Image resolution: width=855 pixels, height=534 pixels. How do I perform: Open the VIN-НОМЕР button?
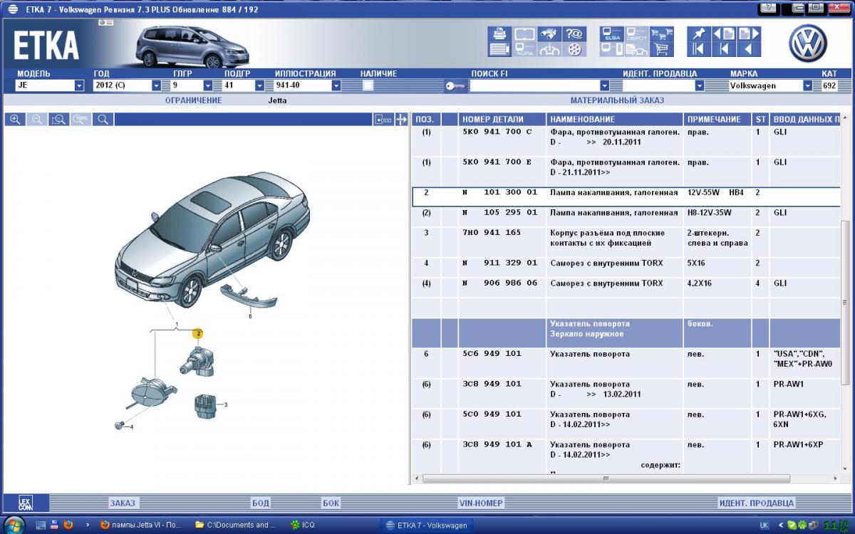[x=480, y=503]
